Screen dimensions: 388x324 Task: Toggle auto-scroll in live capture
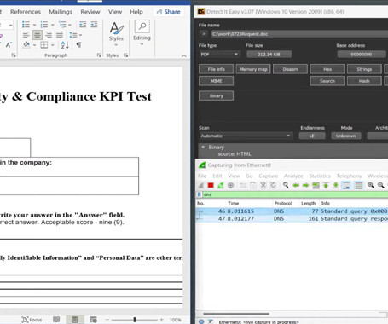coord(346,185)
